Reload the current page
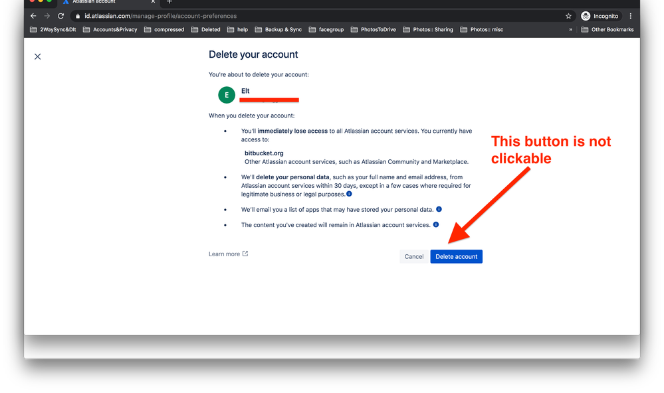Image resolution: width=664 pixels, height=393 pixels. [x=61, y=16]
